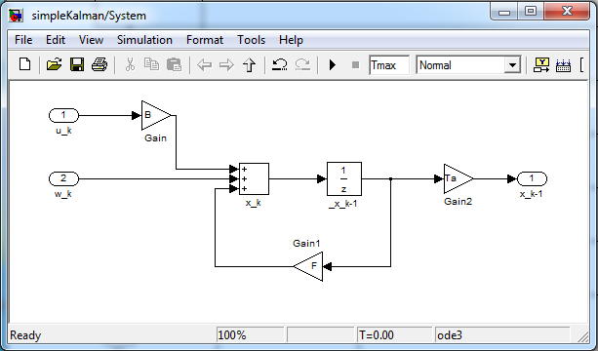Screen dimensions: 598x351
Task: Select the u_k input port block
Action: 63,115
